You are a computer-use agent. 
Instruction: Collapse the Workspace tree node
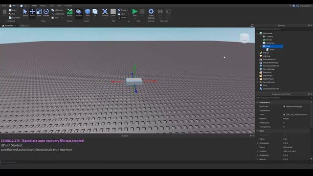click(257, 33)
